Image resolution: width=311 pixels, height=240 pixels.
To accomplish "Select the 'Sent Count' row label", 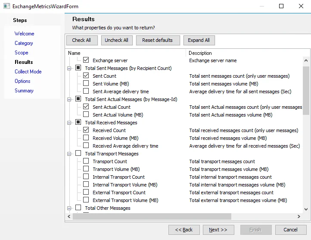I will coord(104,76).
